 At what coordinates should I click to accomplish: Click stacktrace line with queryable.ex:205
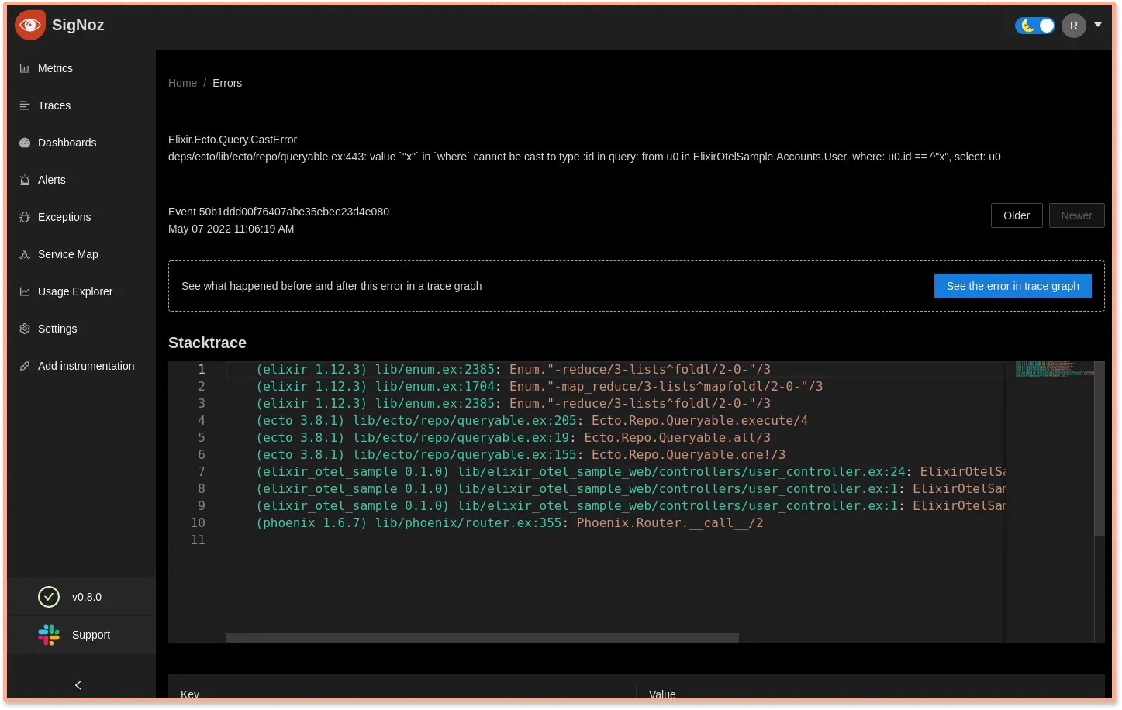click(532, 420)
